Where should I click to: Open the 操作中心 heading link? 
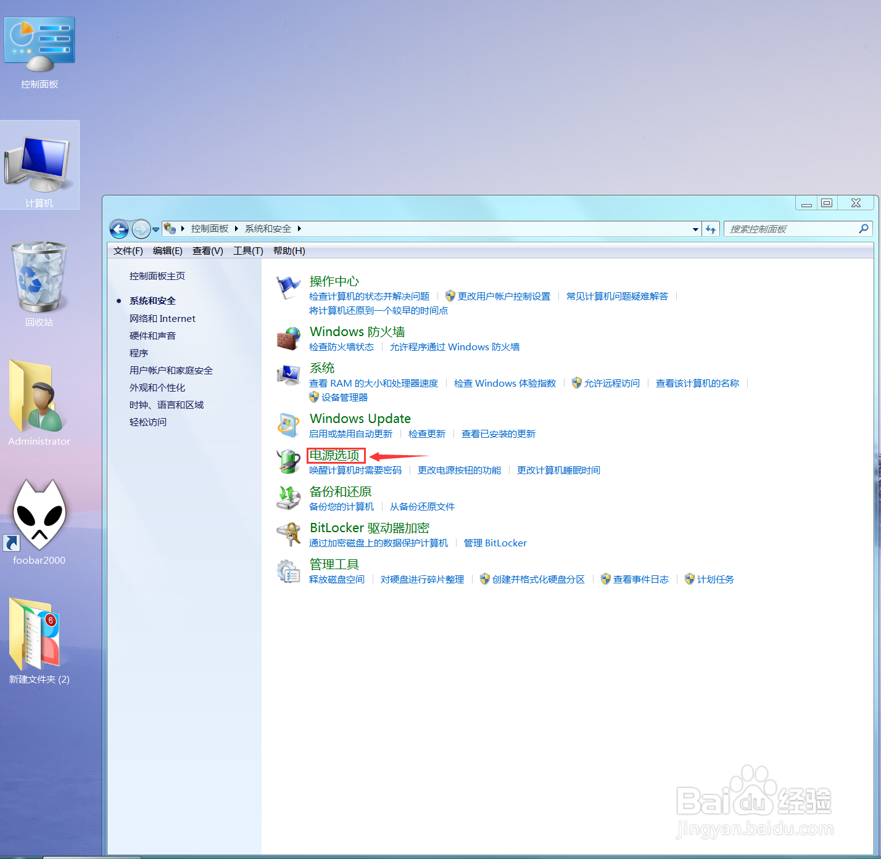coord(334,282)
